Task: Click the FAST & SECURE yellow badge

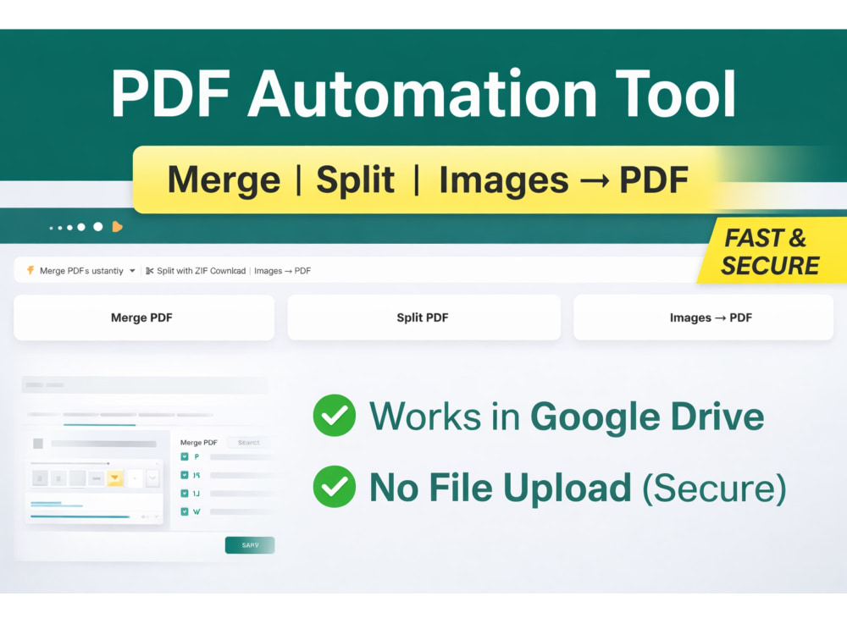Action: click(772, 251)
